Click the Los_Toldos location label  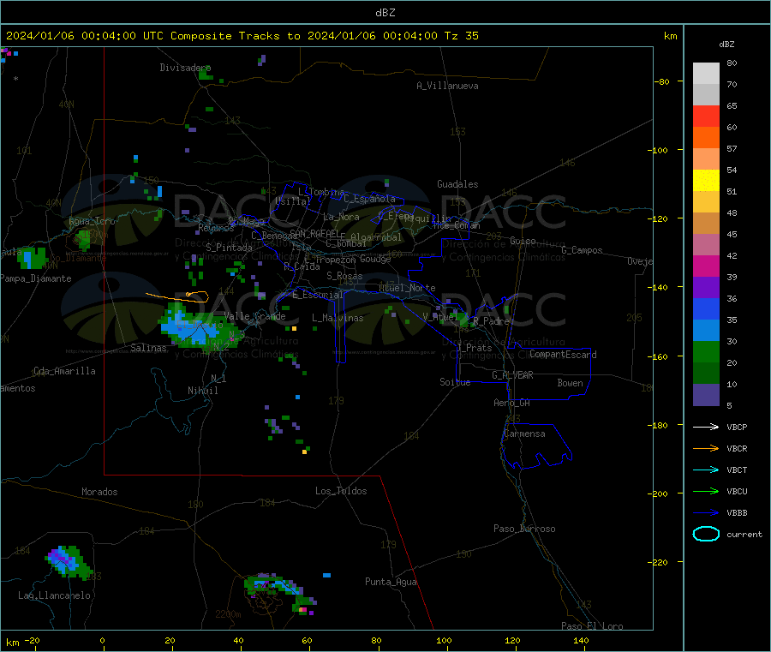click(341, 491)
